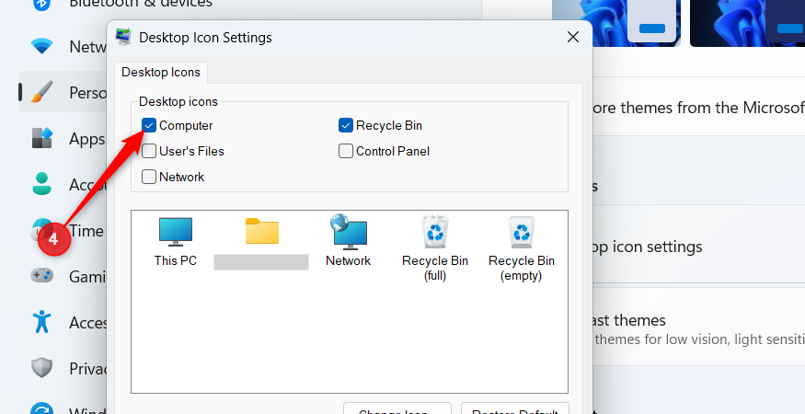The image size is (805, 414).
Task: Click the Desktop Icon Settings title bar icon
Action: (123, 37)
